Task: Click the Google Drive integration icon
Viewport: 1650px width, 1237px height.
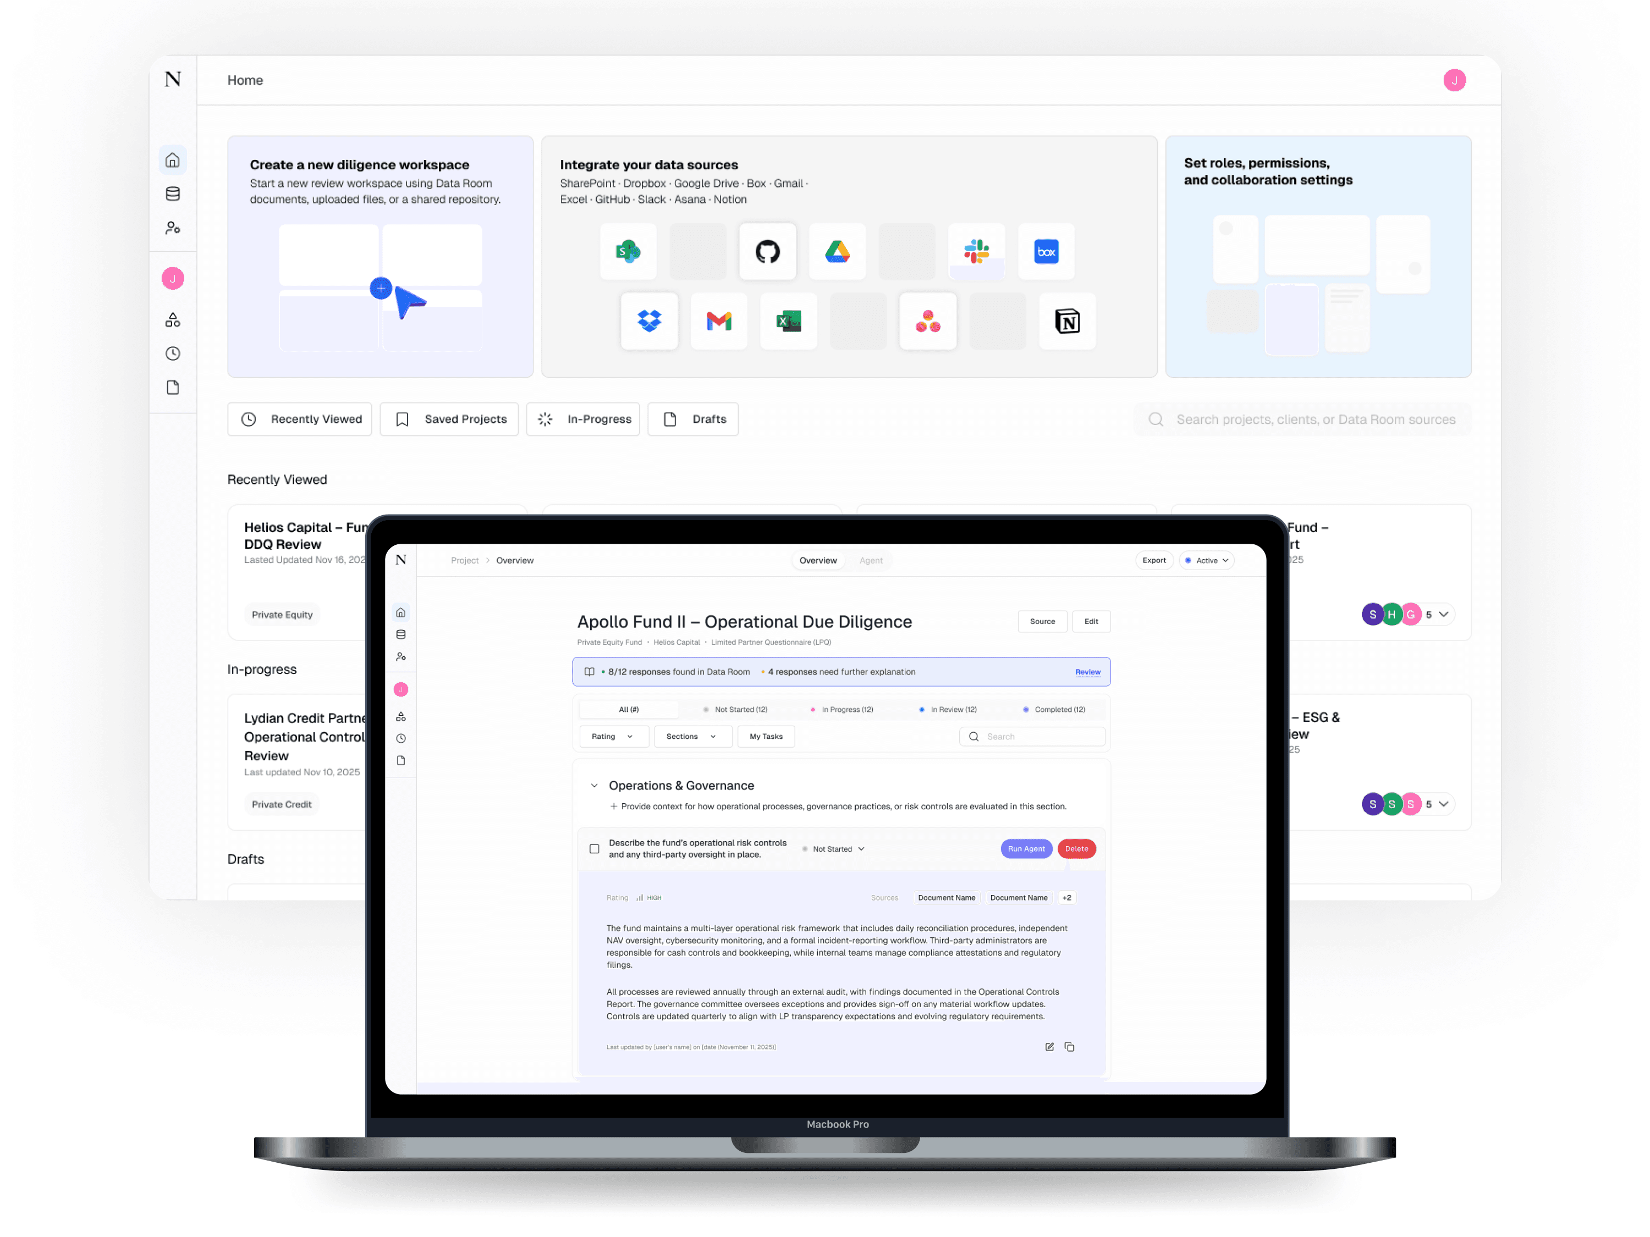Action: [x=837, y=251]
